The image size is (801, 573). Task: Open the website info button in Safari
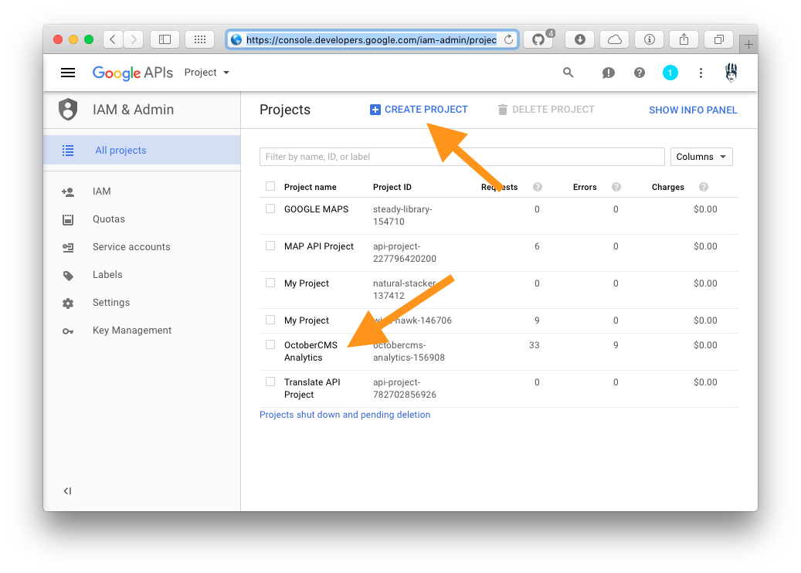(650, 39)
